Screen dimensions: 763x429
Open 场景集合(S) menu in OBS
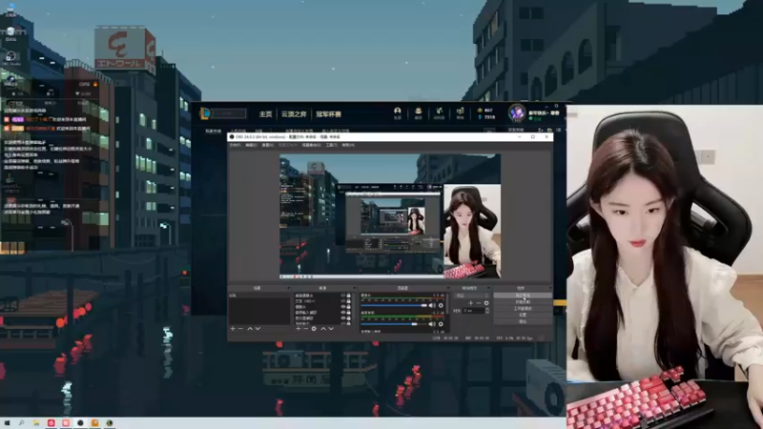[x=312, y=145]
